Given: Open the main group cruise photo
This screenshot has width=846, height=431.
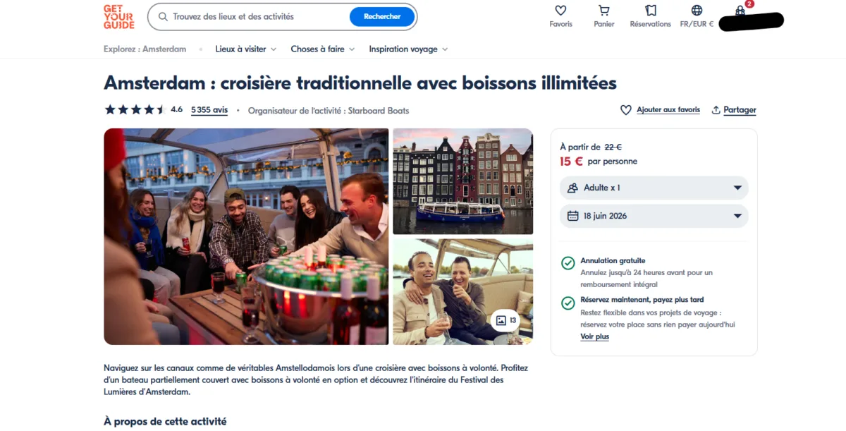Looking at the screenshot, I should click(246, 236).
